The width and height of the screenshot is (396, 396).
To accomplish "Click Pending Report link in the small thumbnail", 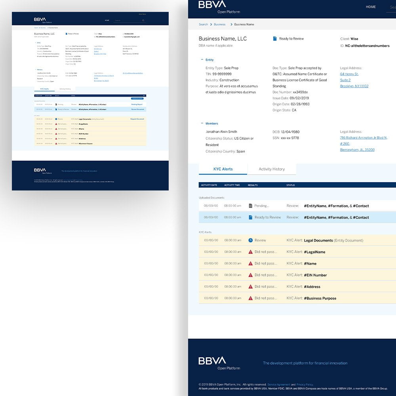I will (x=137, y=104).
